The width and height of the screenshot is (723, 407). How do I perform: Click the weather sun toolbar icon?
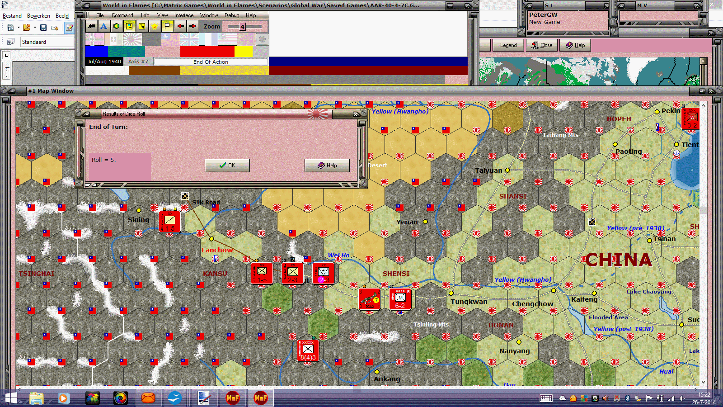[x=154, y=26]
